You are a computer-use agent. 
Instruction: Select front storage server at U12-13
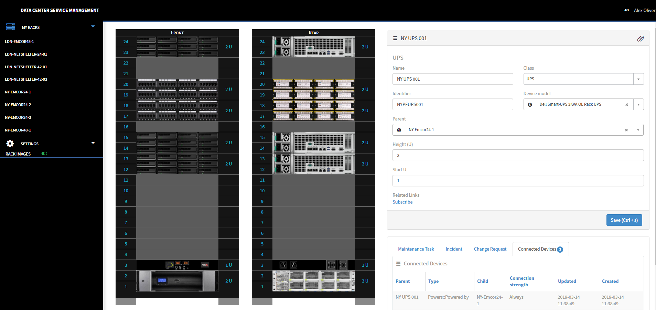pos(177,164)
